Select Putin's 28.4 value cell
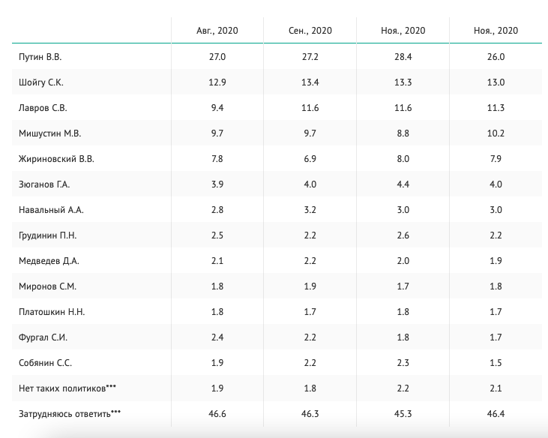Viewport: 548px width, 438px height. point(403,57)
